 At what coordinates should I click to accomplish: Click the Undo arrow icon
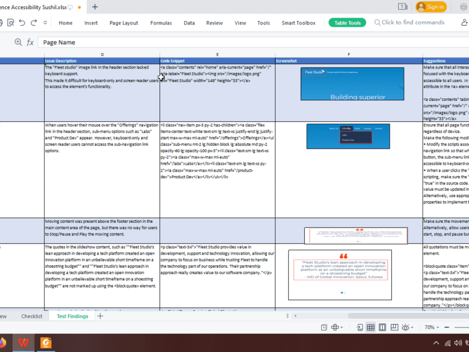click(x=22, y=23)
